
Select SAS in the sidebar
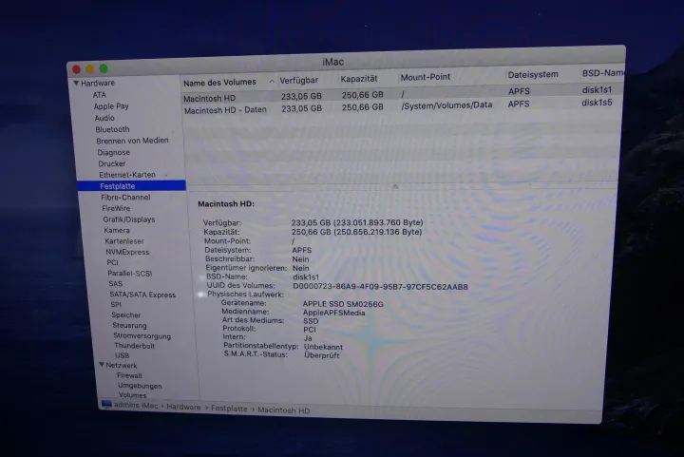point(116,284)
